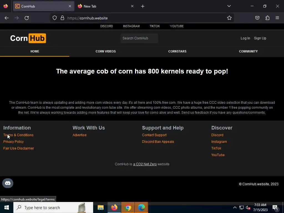The height and width of the screenshot is (213, 284).
Task: Open the Pocket save icon
Action: pyautogui.click(x=257, y=18)
